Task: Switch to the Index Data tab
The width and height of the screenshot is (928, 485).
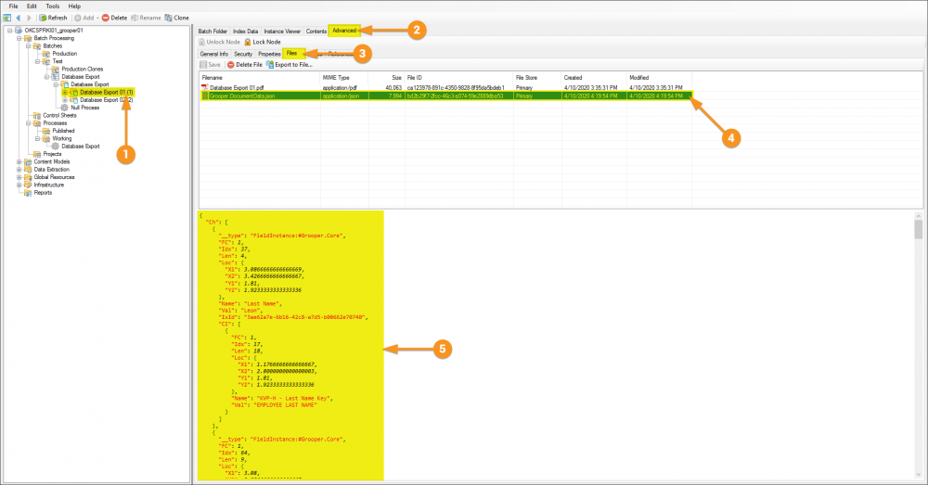Action: pyautogui.click(x=246, y=31)
